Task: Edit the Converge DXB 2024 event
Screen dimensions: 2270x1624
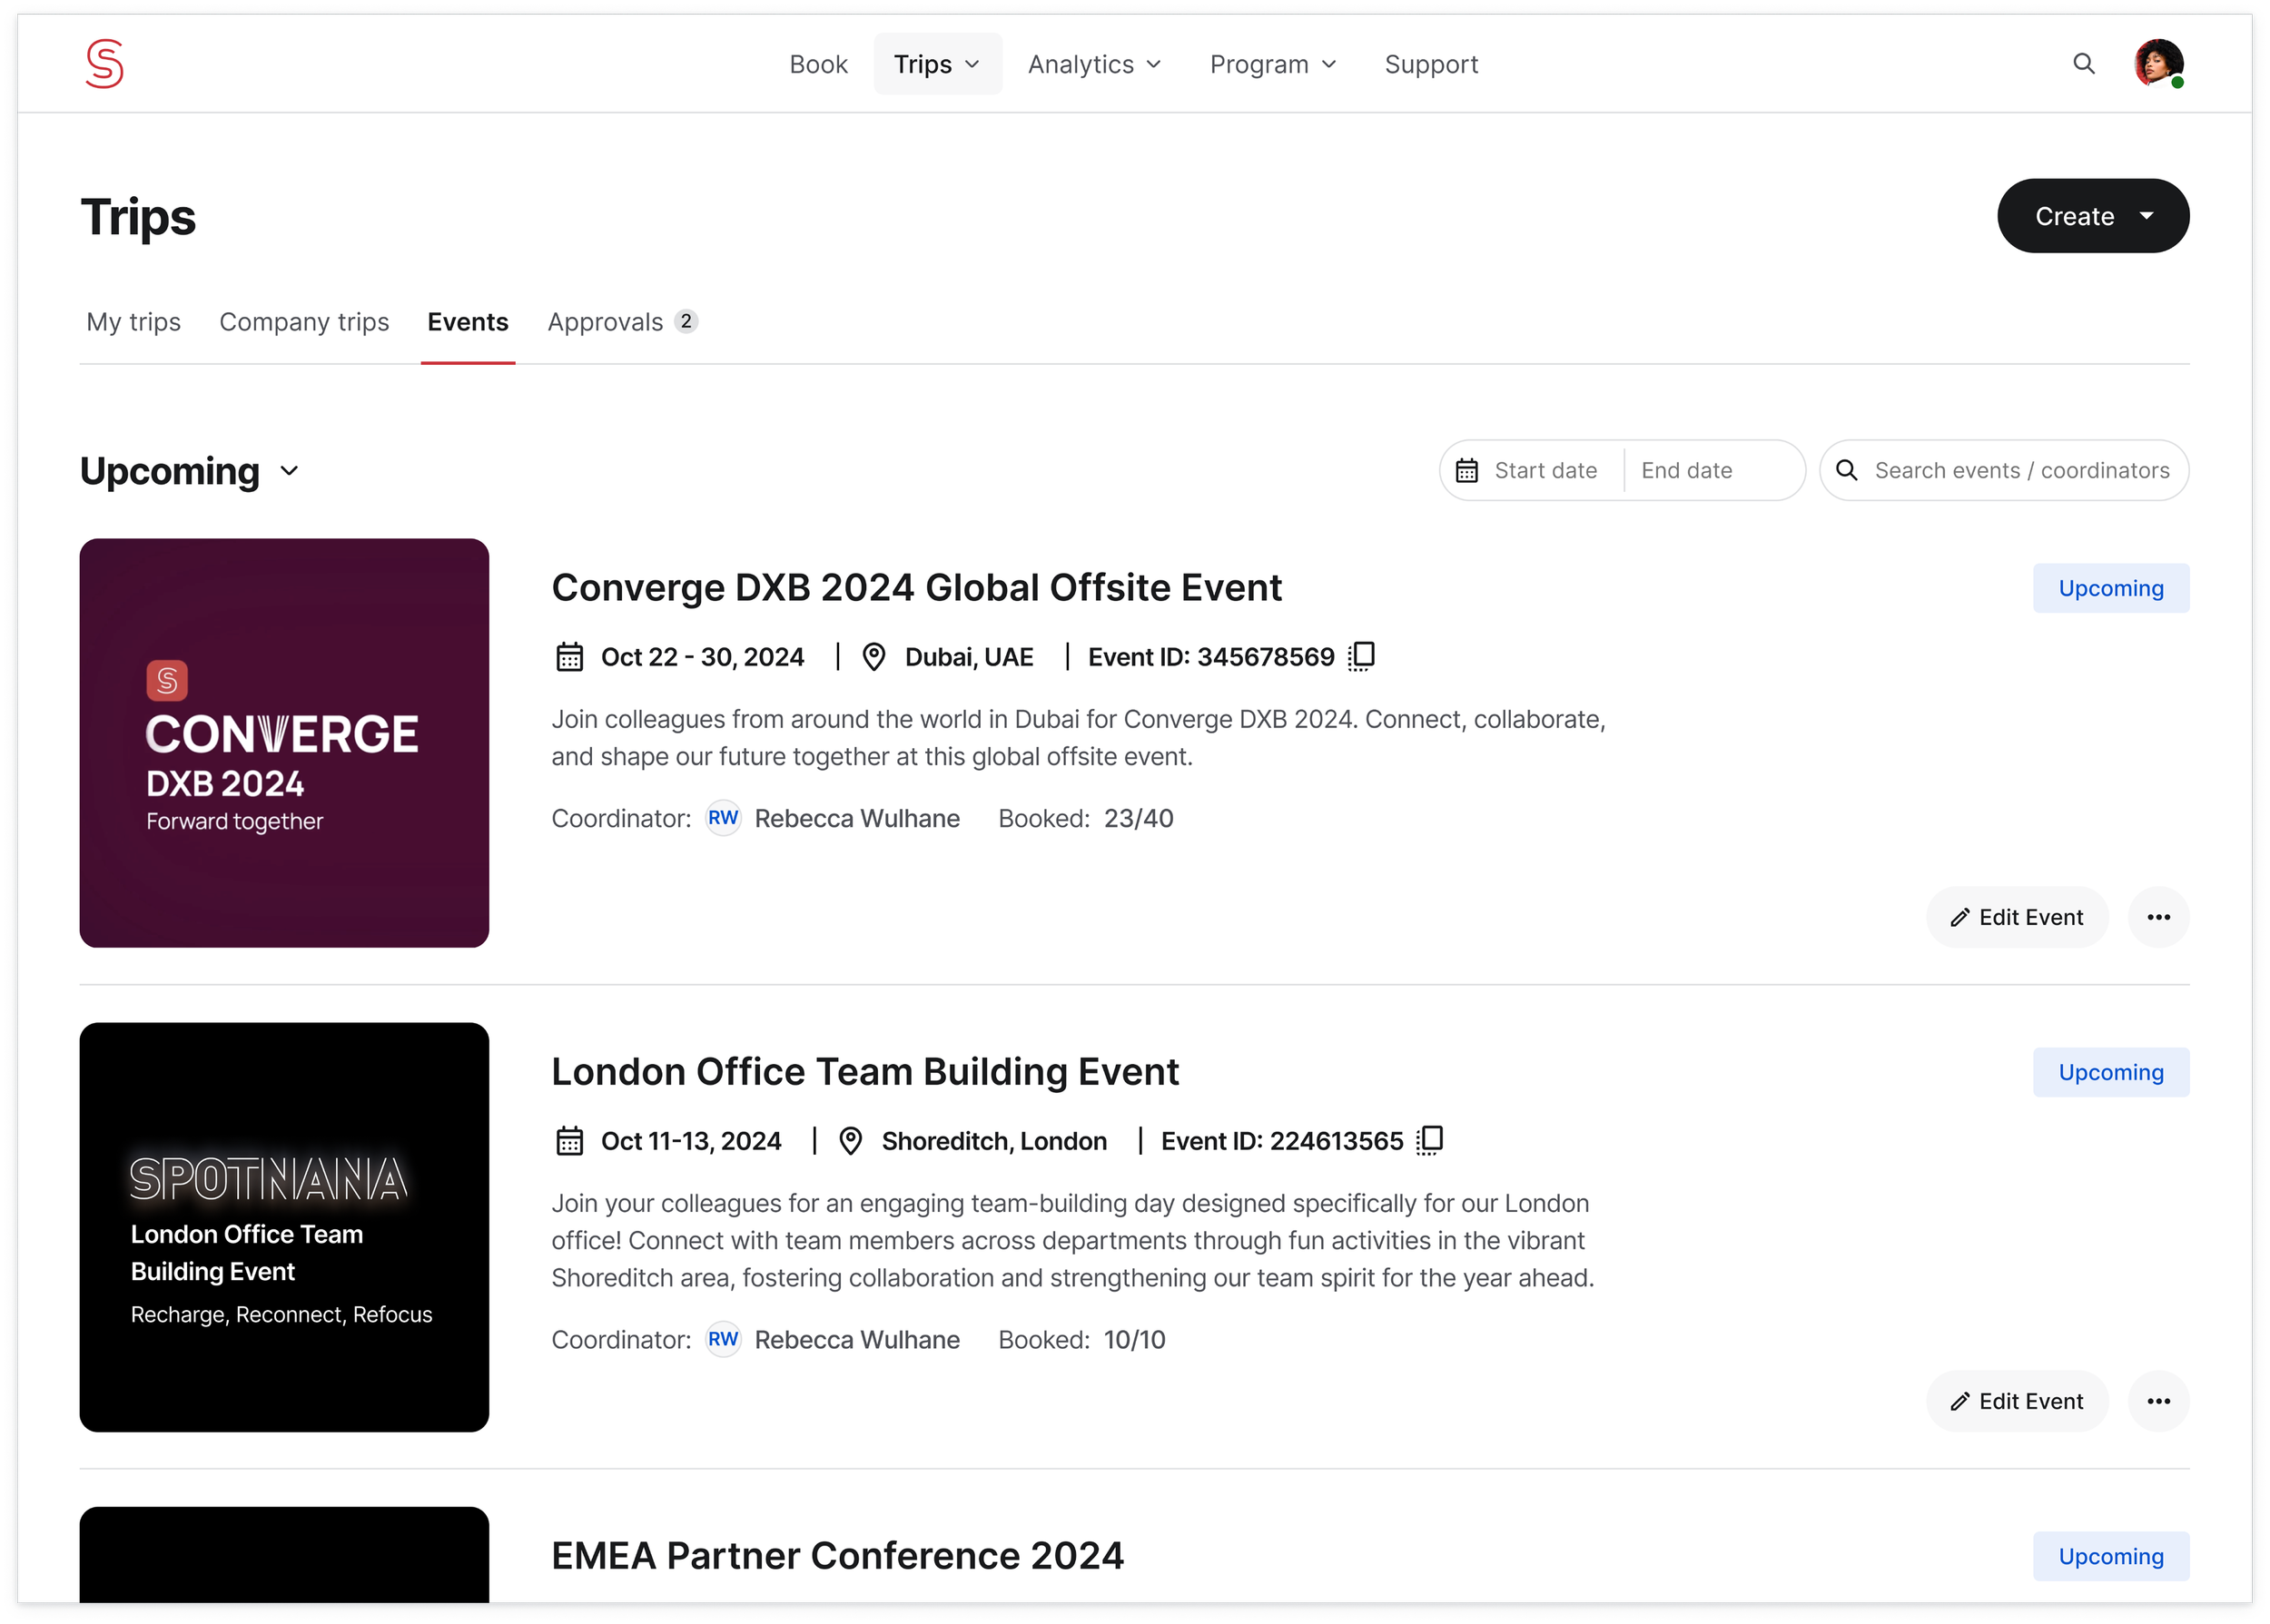Action: (2016, 917)
